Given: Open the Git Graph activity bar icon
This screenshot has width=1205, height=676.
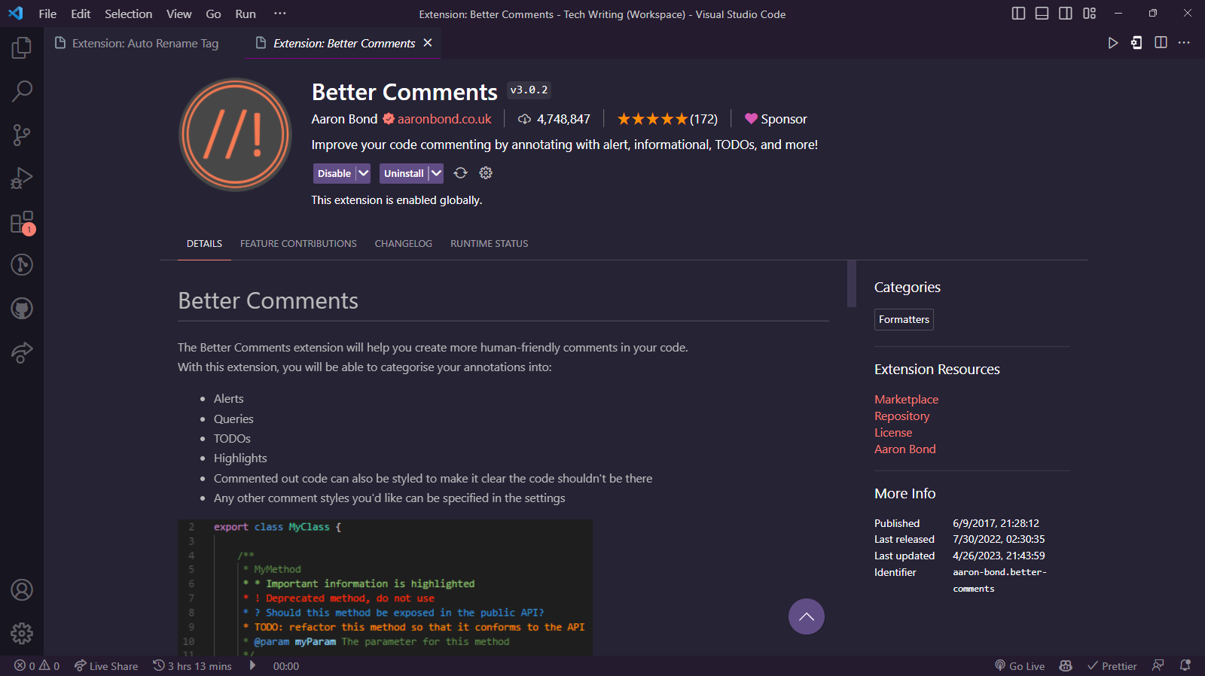Looking at the screenshot, I should click(x=22, y=265).
